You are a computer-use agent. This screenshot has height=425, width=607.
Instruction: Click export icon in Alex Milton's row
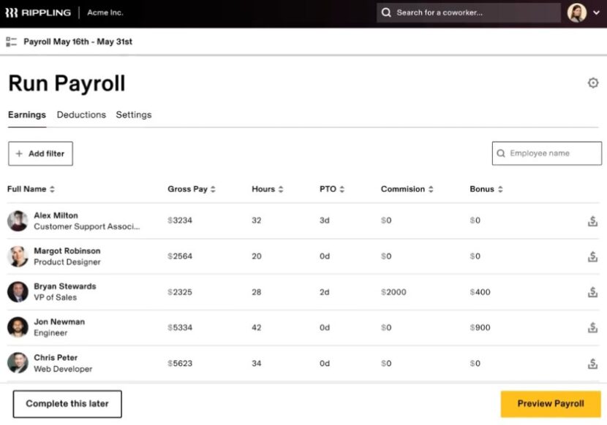[x=592, y=221]
